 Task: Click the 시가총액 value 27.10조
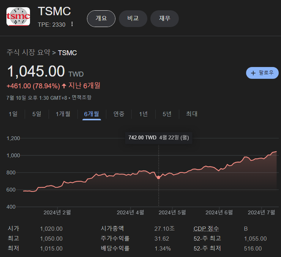point(164,228)
